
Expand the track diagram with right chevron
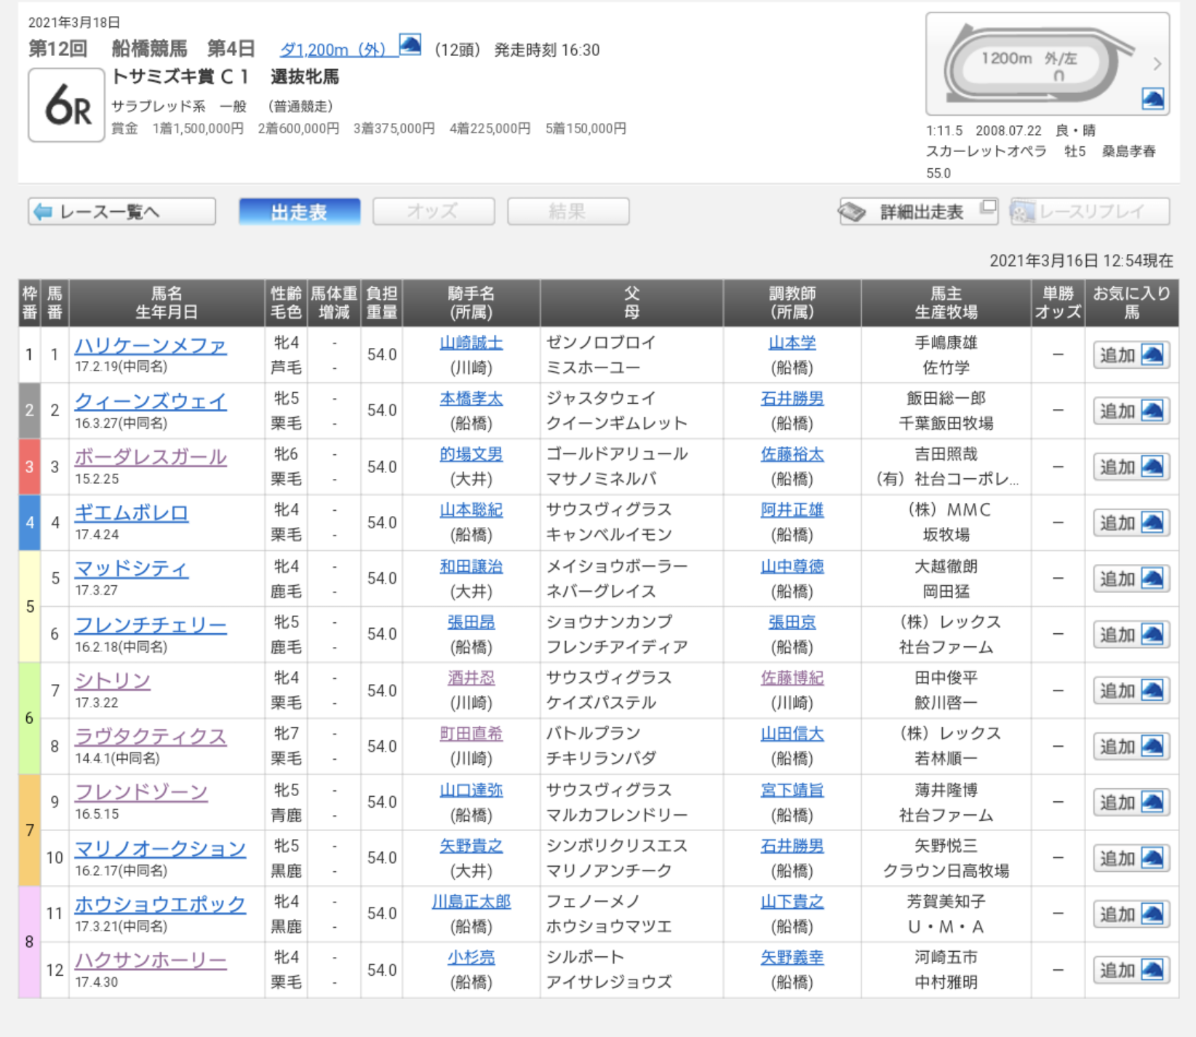pos(1157,64)
